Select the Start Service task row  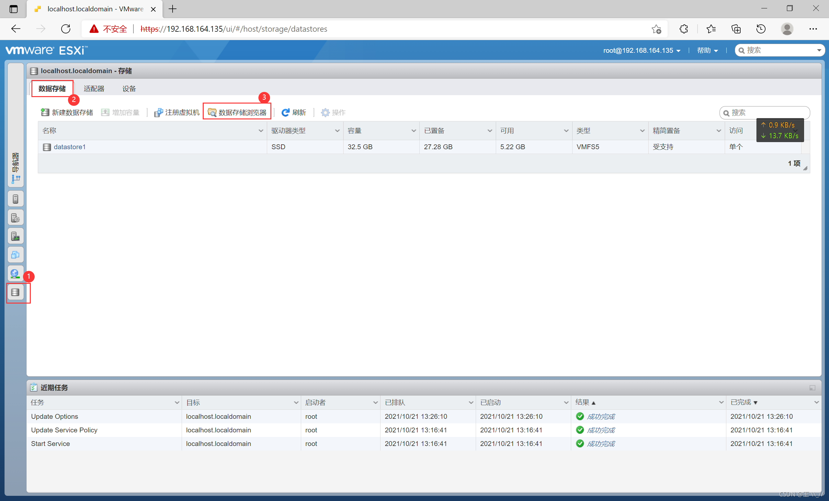[424, 444]
